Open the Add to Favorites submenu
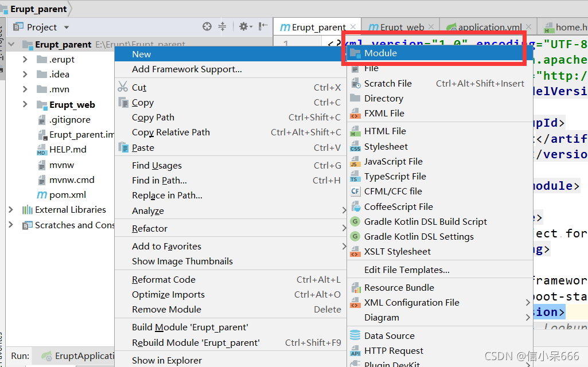The height and width of the screenshot is (367, 588). [231, 246]
